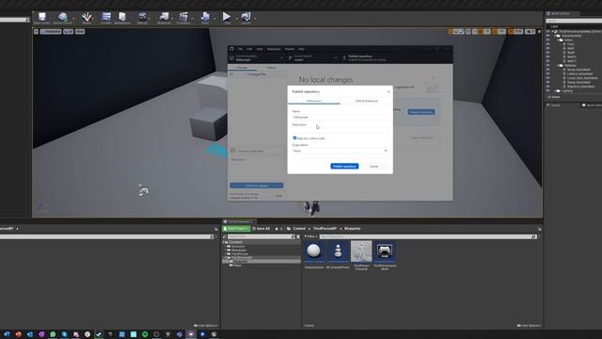Click the Launch toolbar button
The height and width of the screenshot is (339, 602).
pos(246,17)
